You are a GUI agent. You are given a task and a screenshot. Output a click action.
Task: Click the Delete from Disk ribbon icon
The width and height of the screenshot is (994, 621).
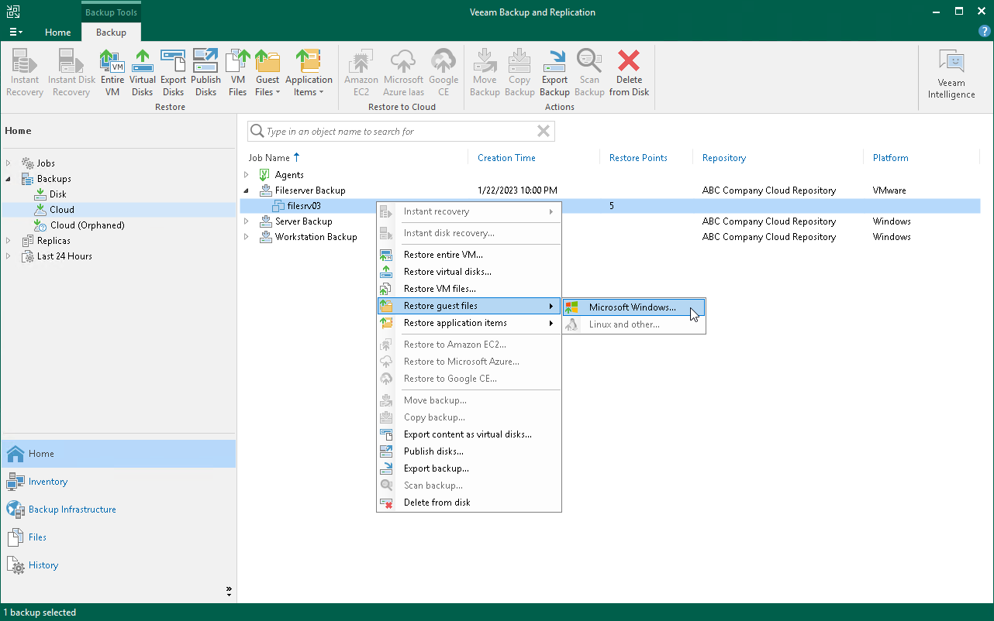click(x=629, y=73)
